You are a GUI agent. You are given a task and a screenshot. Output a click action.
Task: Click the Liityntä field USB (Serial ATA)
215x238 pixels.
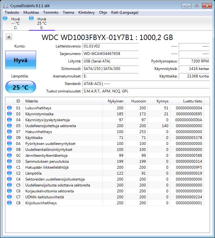pyautogui.click(x=110, y=61)
